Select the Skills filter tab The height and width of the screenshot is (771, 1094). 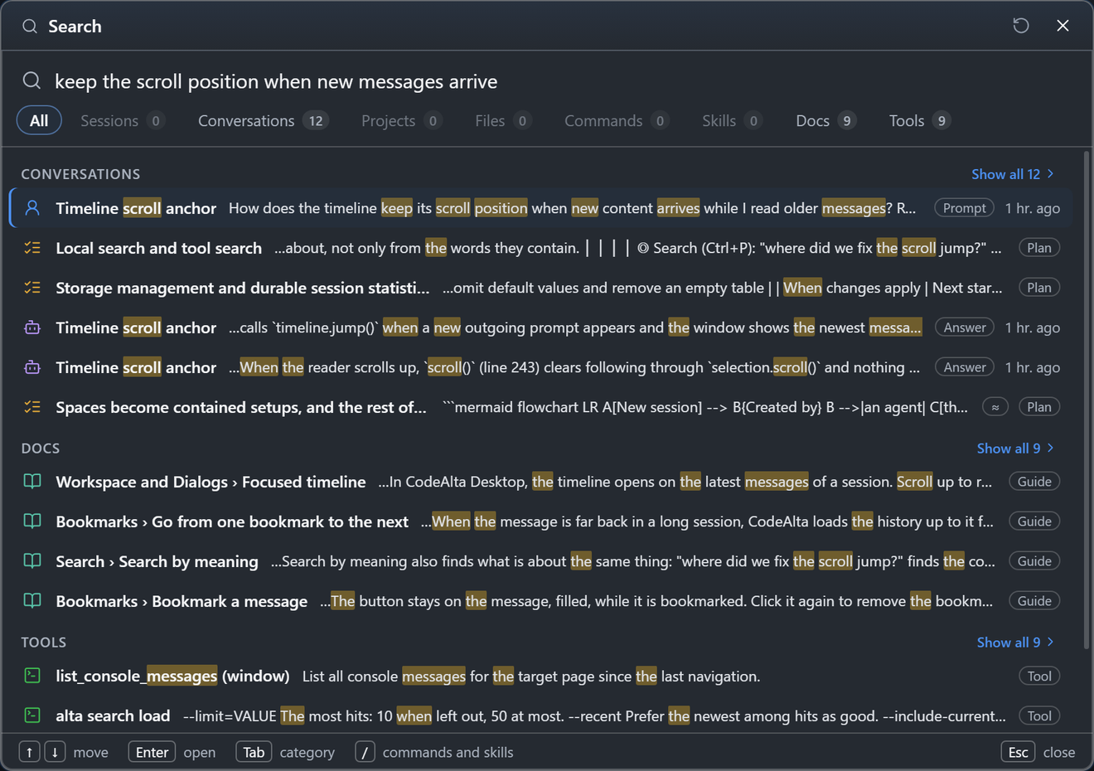pyautogui.click(x=732, y=121)
